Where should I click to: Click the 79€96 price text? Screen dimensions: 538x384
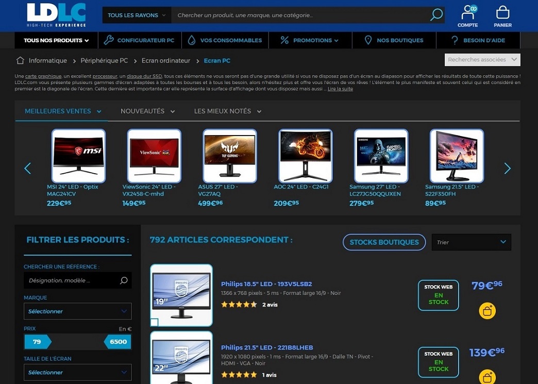487,285
